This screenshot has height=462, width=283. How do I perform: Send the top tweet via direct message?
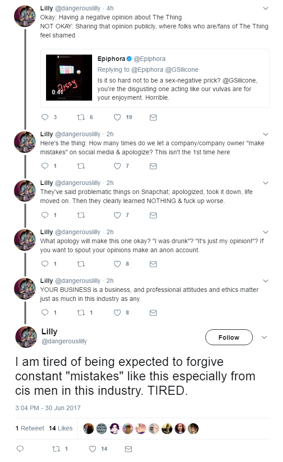pyautogui.click(x=153, y=117)
